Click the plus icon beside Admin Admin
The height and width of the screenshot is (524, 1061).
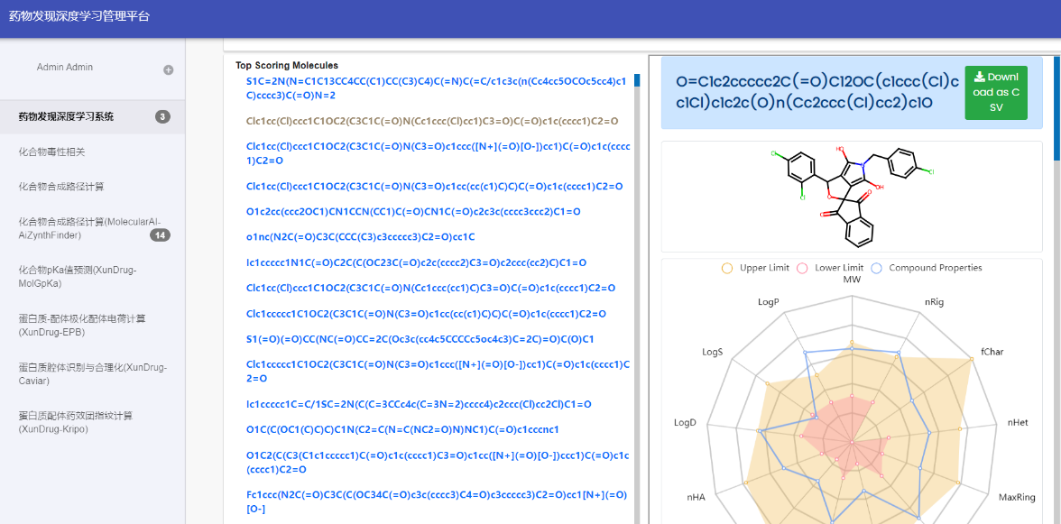point(168,69)
